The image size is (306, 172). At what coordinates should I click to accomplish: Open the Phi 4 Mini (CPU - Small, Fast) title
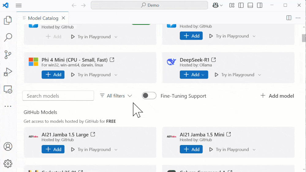(x=74, y=60)
